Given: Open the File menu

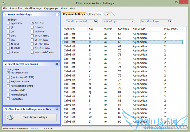Looking at the screenshot, I should click(x=5, y=8).
